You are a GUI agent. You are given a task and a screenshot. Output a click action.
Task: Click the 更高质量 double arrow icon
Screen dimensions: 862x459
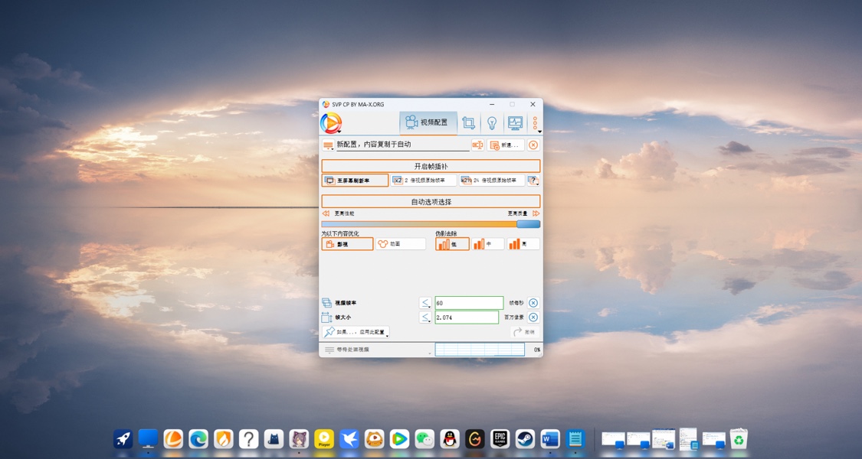(536, 213)
